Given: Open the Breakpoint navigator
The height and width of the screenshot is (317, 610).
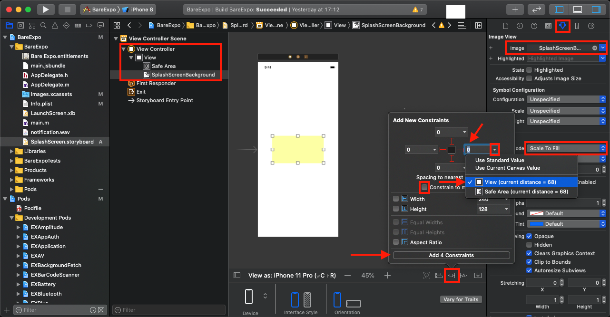Looking at the screenshot, I should click(89, 25).
